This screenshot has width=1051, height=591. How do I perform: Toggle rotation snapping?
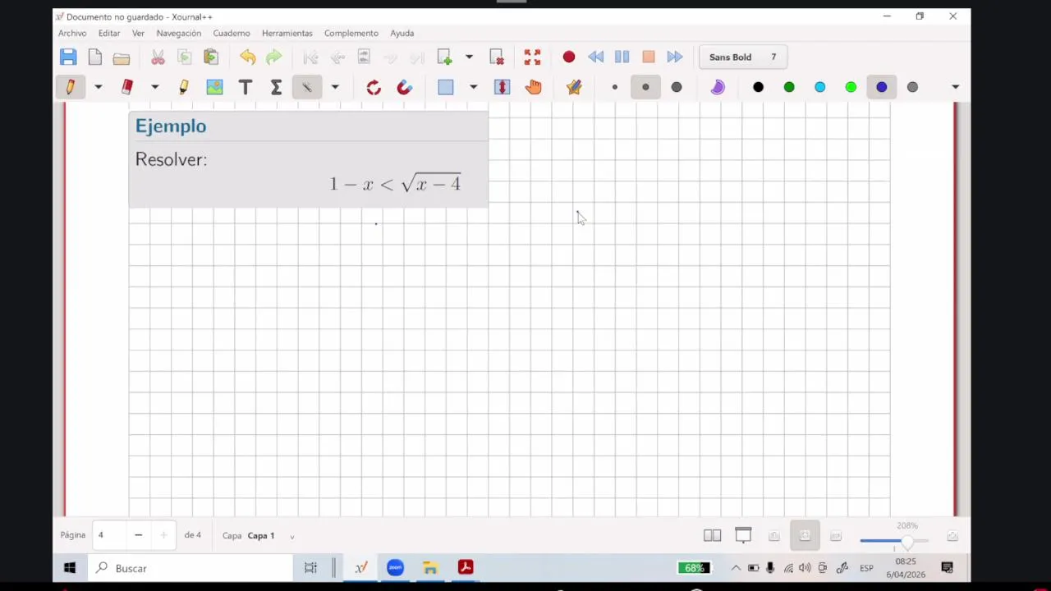click(374, 87)
